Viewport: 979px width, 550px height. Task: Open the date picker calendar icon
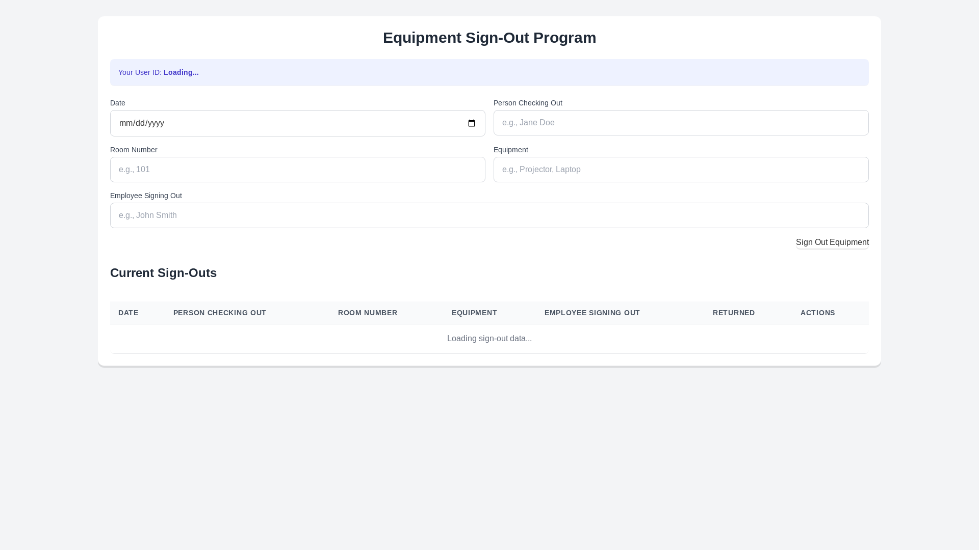click(472, 123)
